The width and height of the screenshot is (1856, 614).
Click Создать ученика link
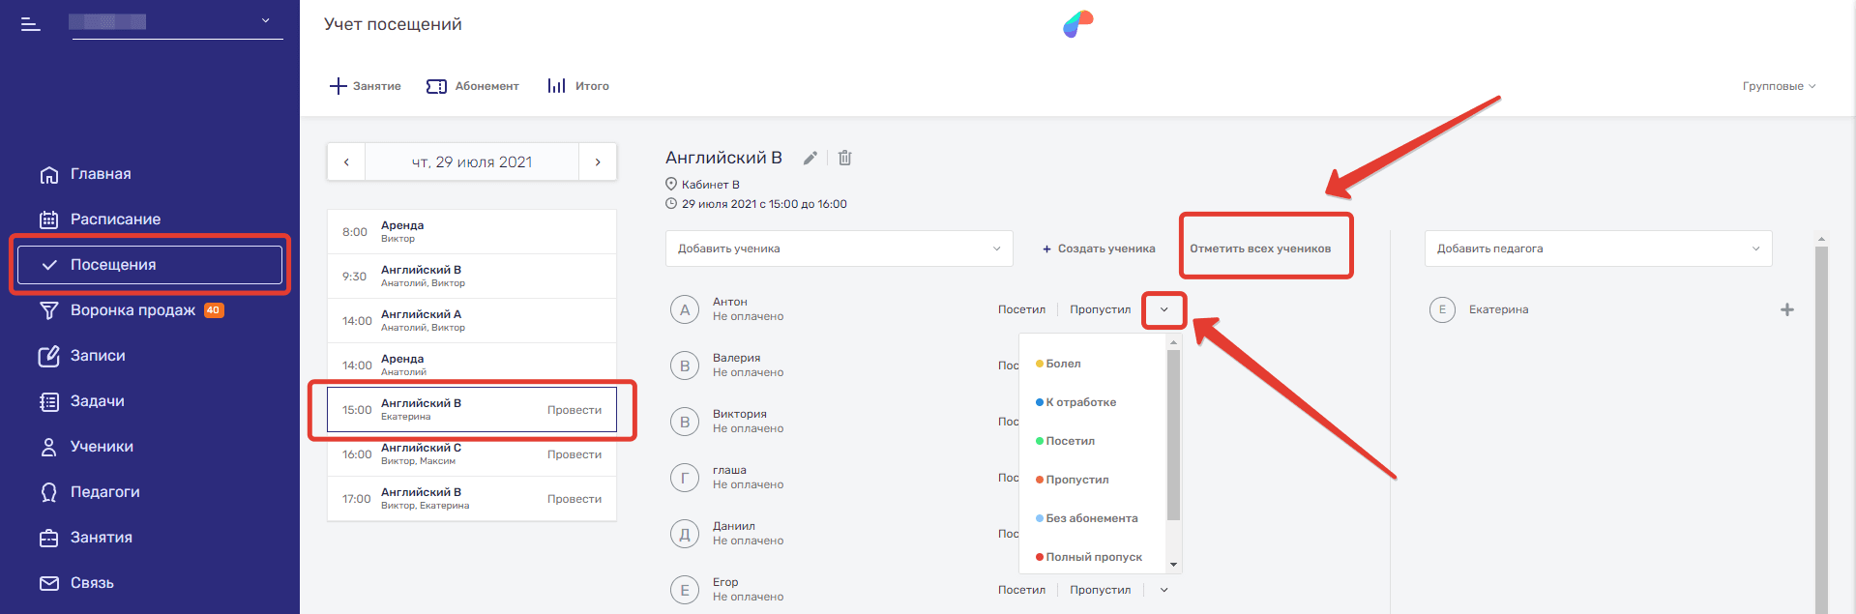(1099, 249)
